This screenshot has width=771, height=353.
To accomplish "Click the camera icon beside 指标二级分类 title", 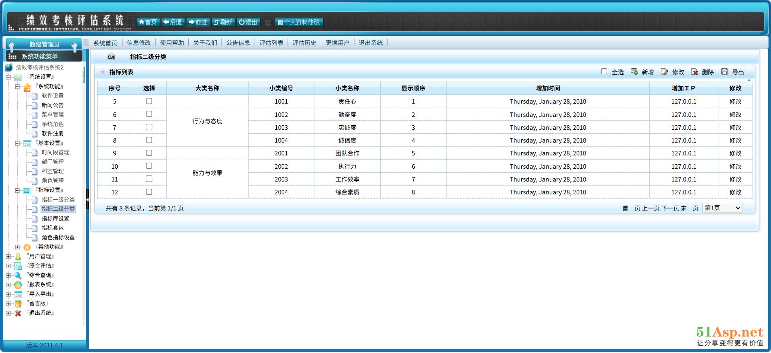I will click(x=111, y=57).
